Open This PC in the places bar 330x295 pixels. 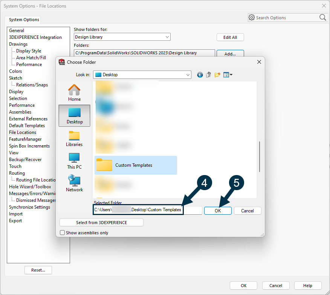74,161
